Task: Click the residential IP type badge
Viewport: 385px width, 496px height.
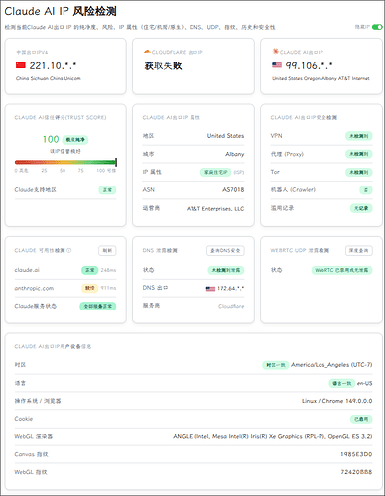Action: pos(215,172)
